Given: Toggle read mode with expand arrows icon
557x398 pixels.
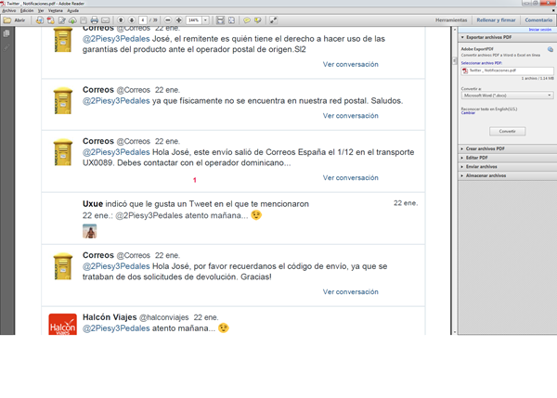Looking at the screenshot, I should pos(273,20).
